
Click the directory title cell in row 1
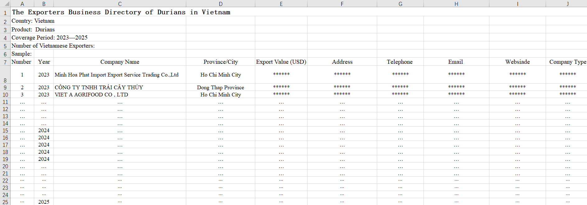pyautogui.click(x=121, y=12)
